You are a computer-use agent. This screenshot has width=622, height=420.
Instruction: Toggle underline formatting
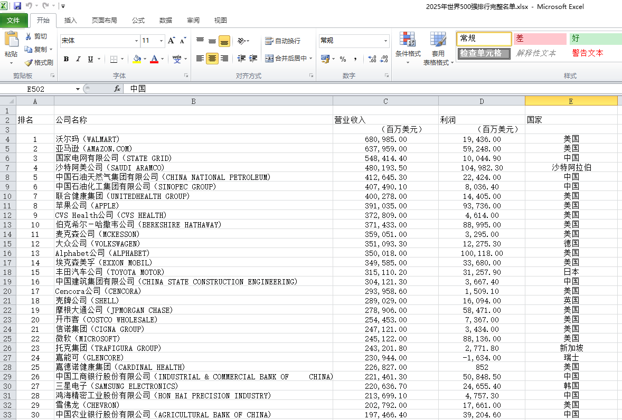pyautogui.click(x=90, y=59)
